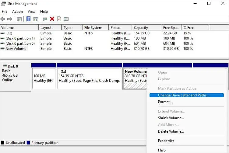Click the Show/Hide Console Tree icon
This screenshot has height=153, width=229.
19,19
